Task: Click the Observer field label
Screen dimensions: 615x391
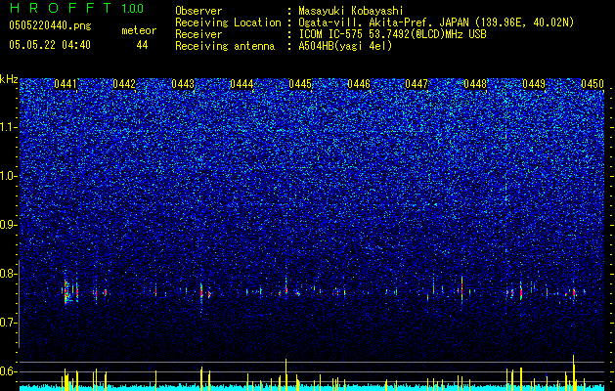Action: tap(198, 11)
